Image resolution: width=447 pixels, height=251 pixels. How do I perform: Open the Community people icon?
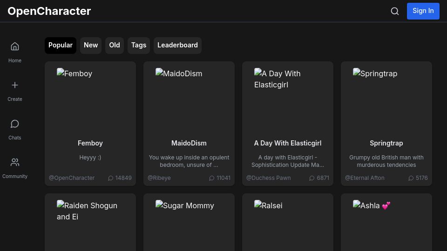15,162
